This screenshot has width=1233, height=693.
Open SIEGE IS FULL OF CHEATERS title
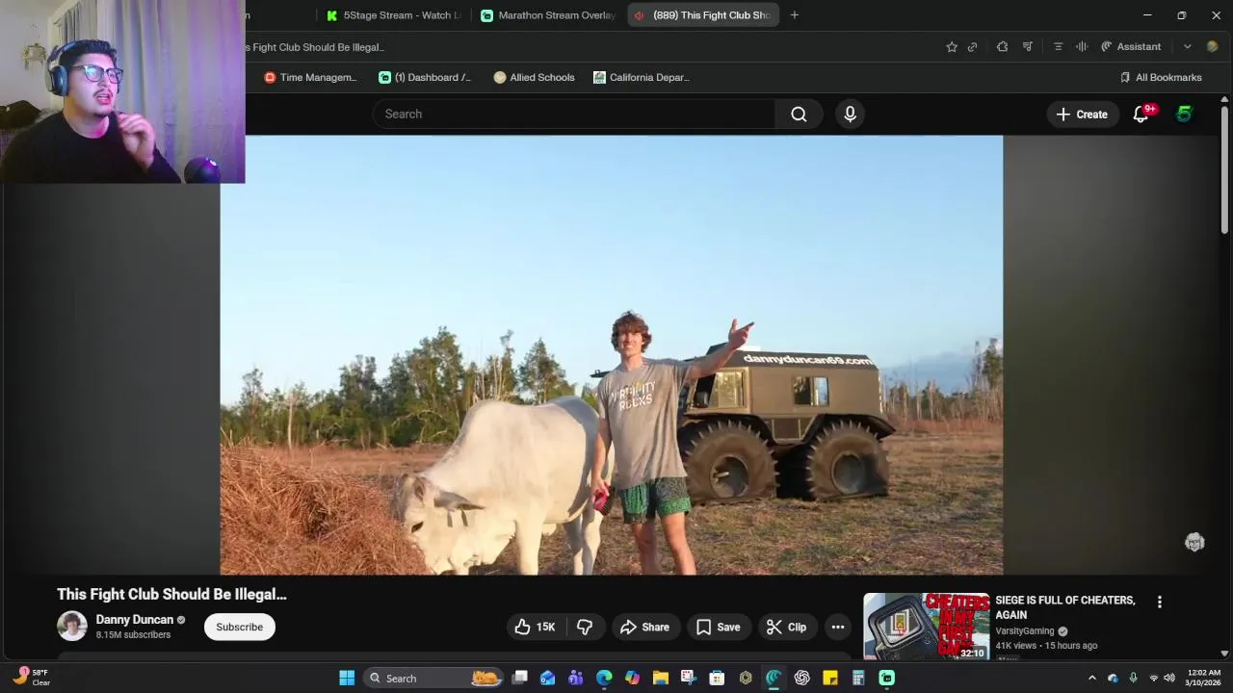[1065, 607]
